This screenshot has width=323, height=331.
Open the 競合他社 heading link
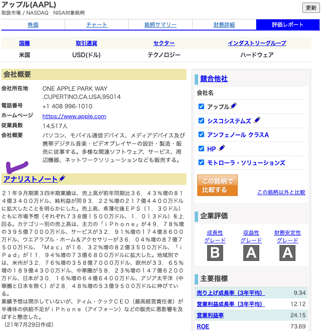click(214, 79)
